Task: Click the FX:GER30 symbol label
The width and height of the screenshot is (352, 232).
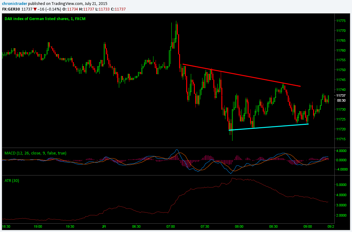Action: click(11, 9)
